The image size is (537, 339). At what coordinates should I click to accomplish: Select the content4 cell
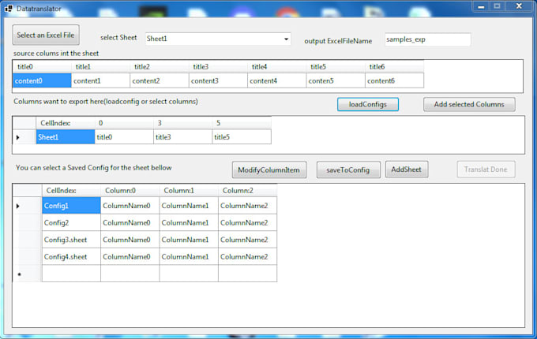[276, 80]
